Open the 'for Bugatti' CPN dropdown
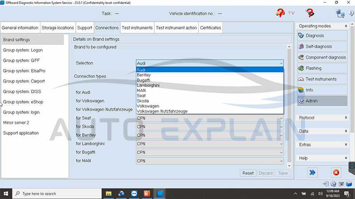Image resolution: width=355 pixels, height=199 pixels. 209,153
